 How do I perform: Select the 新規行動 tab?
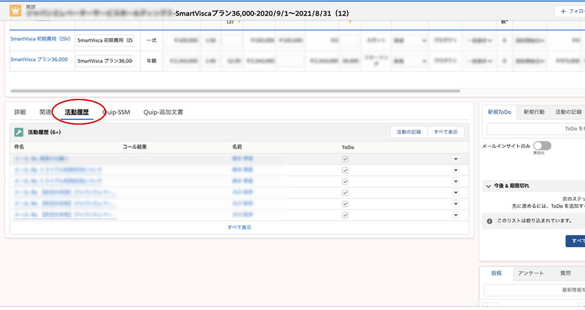click(x=533, y=112)
